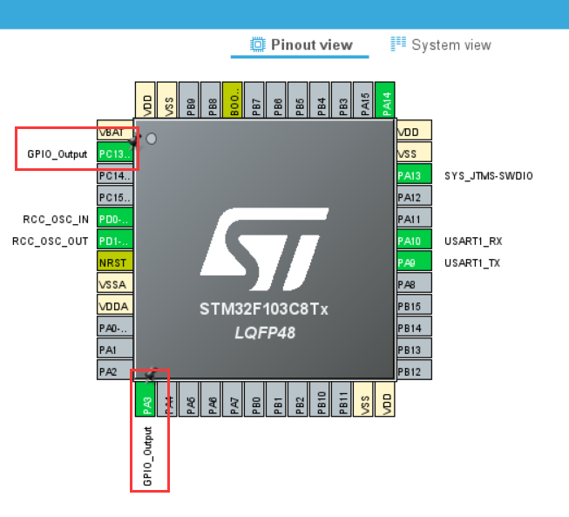This screenshot has width=569, height=517.
Task: Select the PD0 oscillator input pin
Action: click(x=115, y=219)
